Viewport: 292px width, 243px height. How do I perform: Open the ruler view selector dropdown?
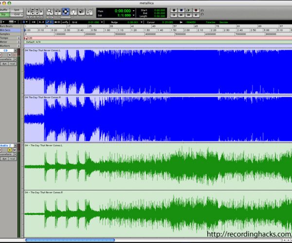tap(12, 22)
